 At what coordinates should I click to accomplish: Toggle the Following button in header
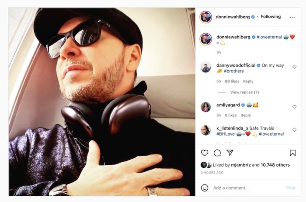pos(271,17)
